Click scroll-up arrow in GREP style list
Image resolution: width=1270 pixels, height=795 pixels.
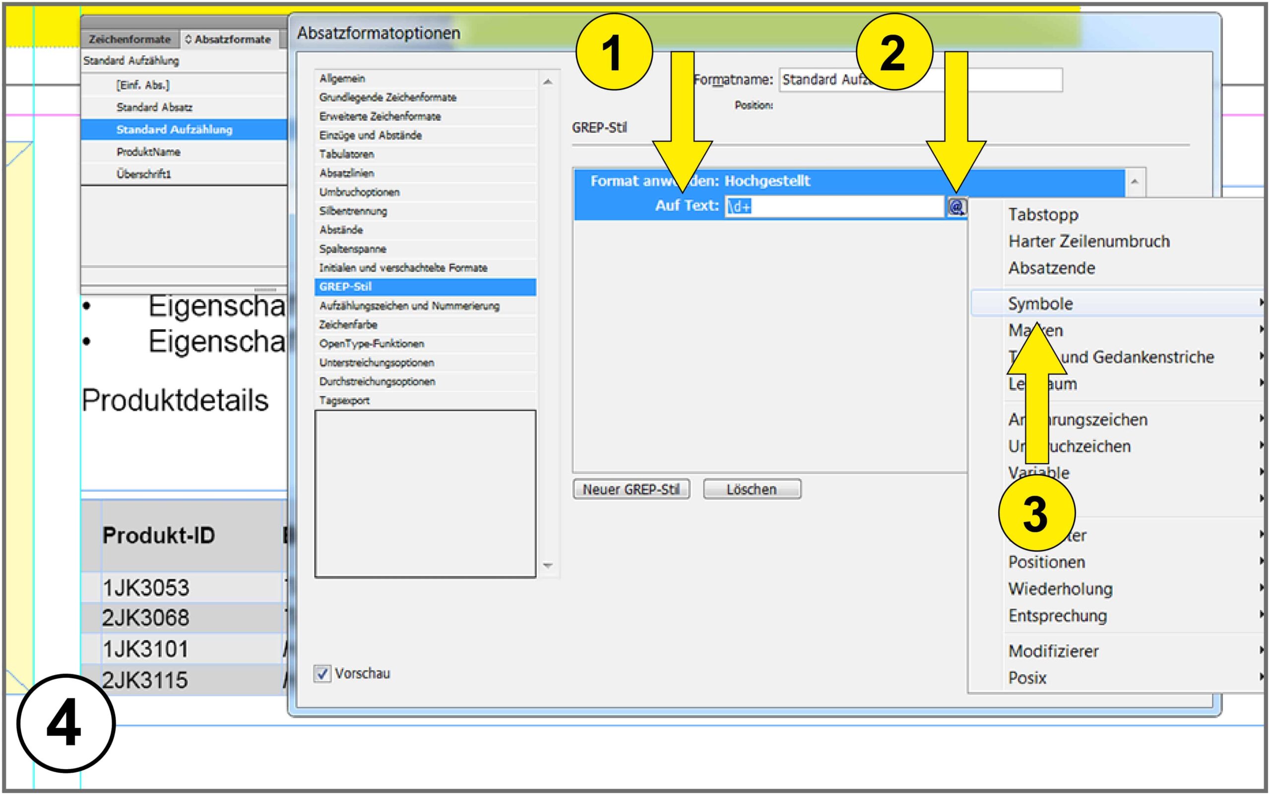1135,182
